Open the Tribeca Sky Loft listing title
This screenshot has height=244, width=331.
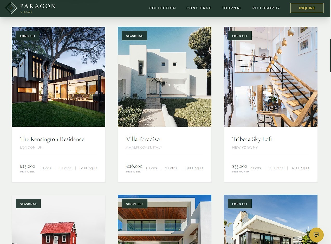tap(252, 139)
